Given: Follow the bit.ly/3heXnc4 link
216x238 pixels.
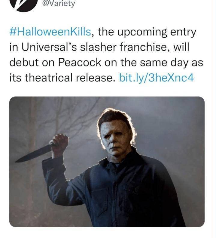Looking at the screenshot, I should point(157,78).
